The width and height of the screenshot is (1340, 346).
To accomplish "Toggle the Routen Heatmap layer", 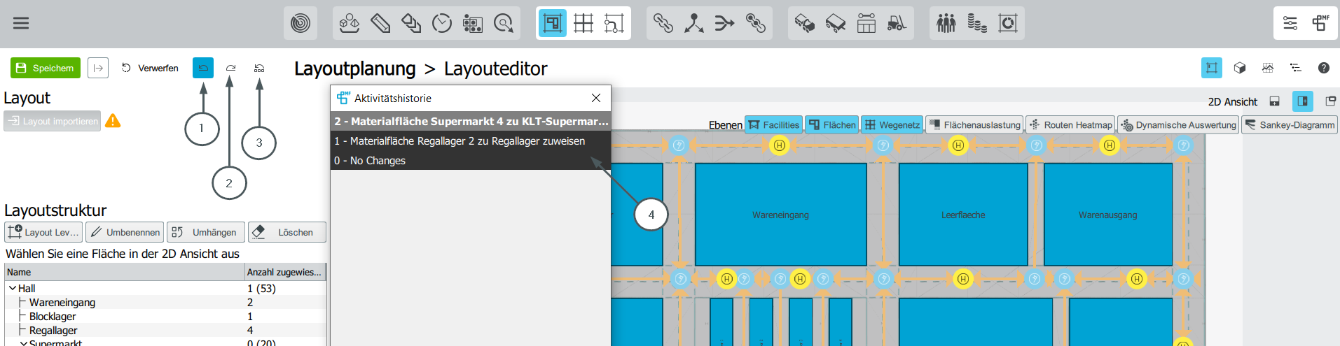I will click(x=1070, y=125).
